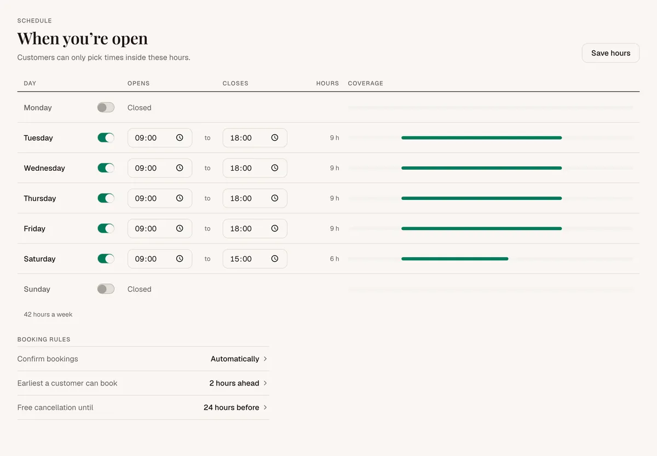
Task: Switch off the Thursday toggle
Action: coord(106,198)
